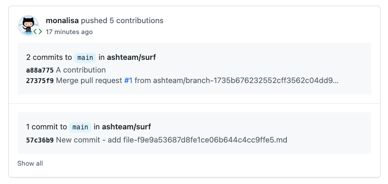
Task: Open ashteam/surf repo in the 2 commits entry
Action: point(131,57)
